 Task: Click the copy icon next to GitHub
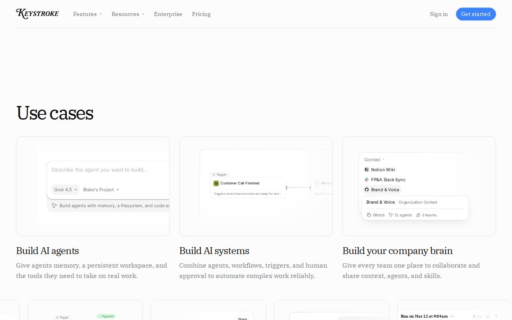(x=369, y=215)
